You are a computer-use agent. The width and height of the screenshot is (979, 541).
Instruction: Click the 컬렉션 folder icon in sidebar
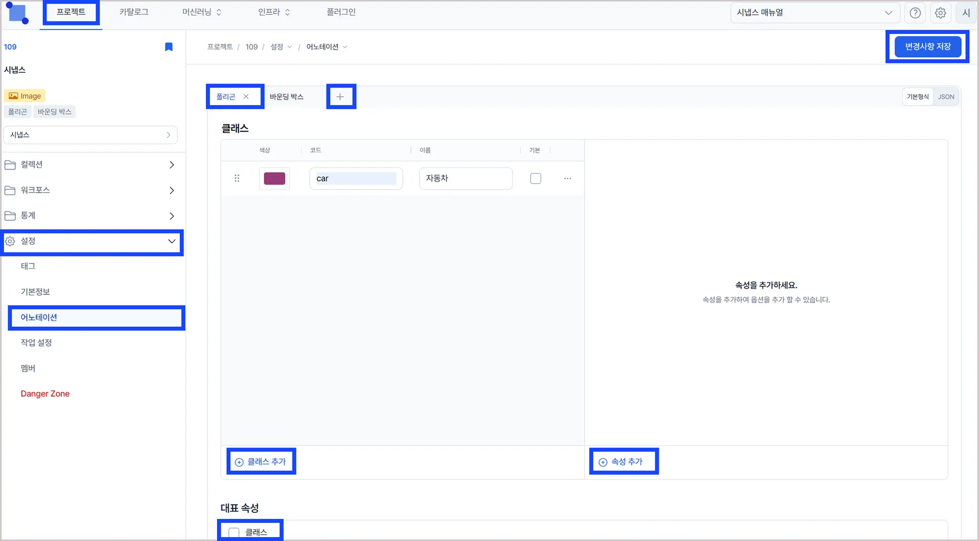coord(10,165)
